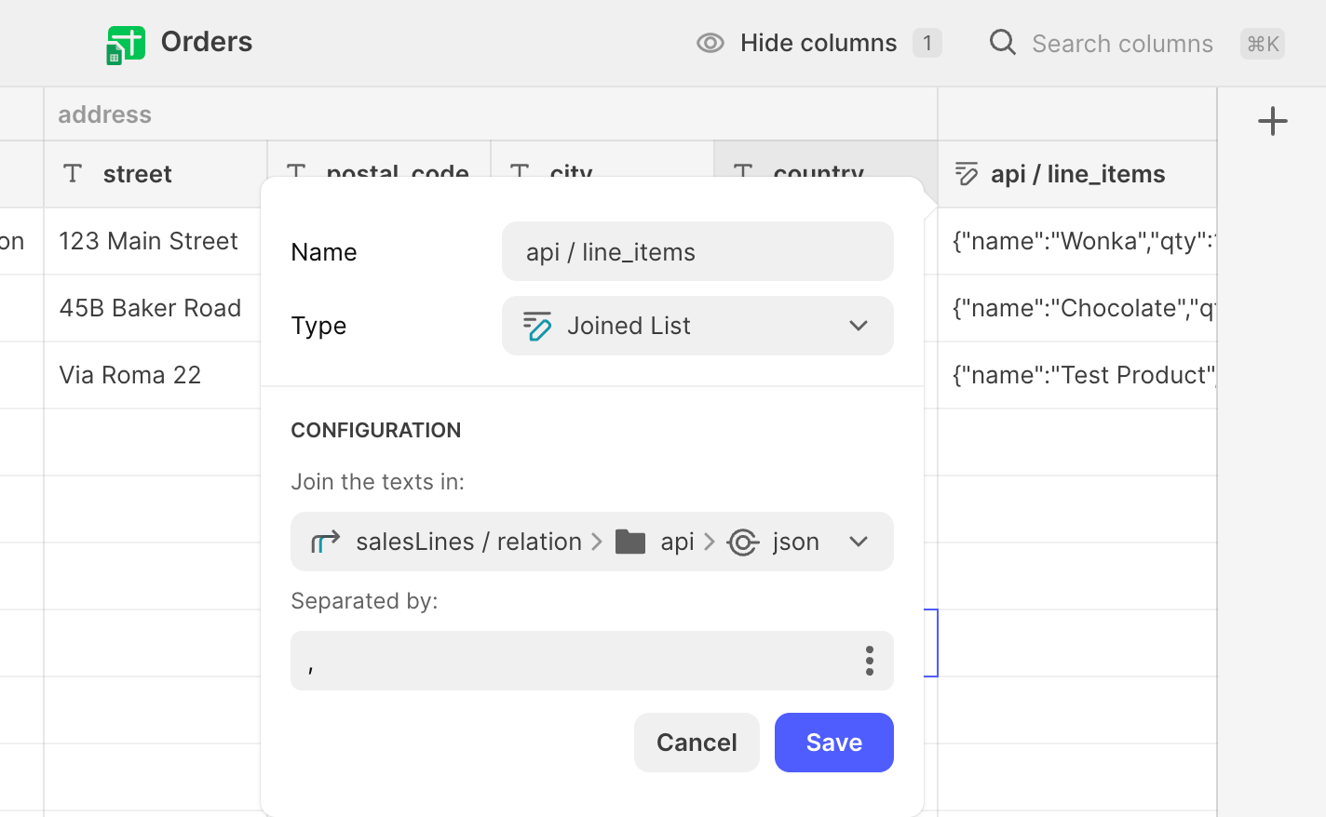Add a new column with plus icon

pos(1272,121)
